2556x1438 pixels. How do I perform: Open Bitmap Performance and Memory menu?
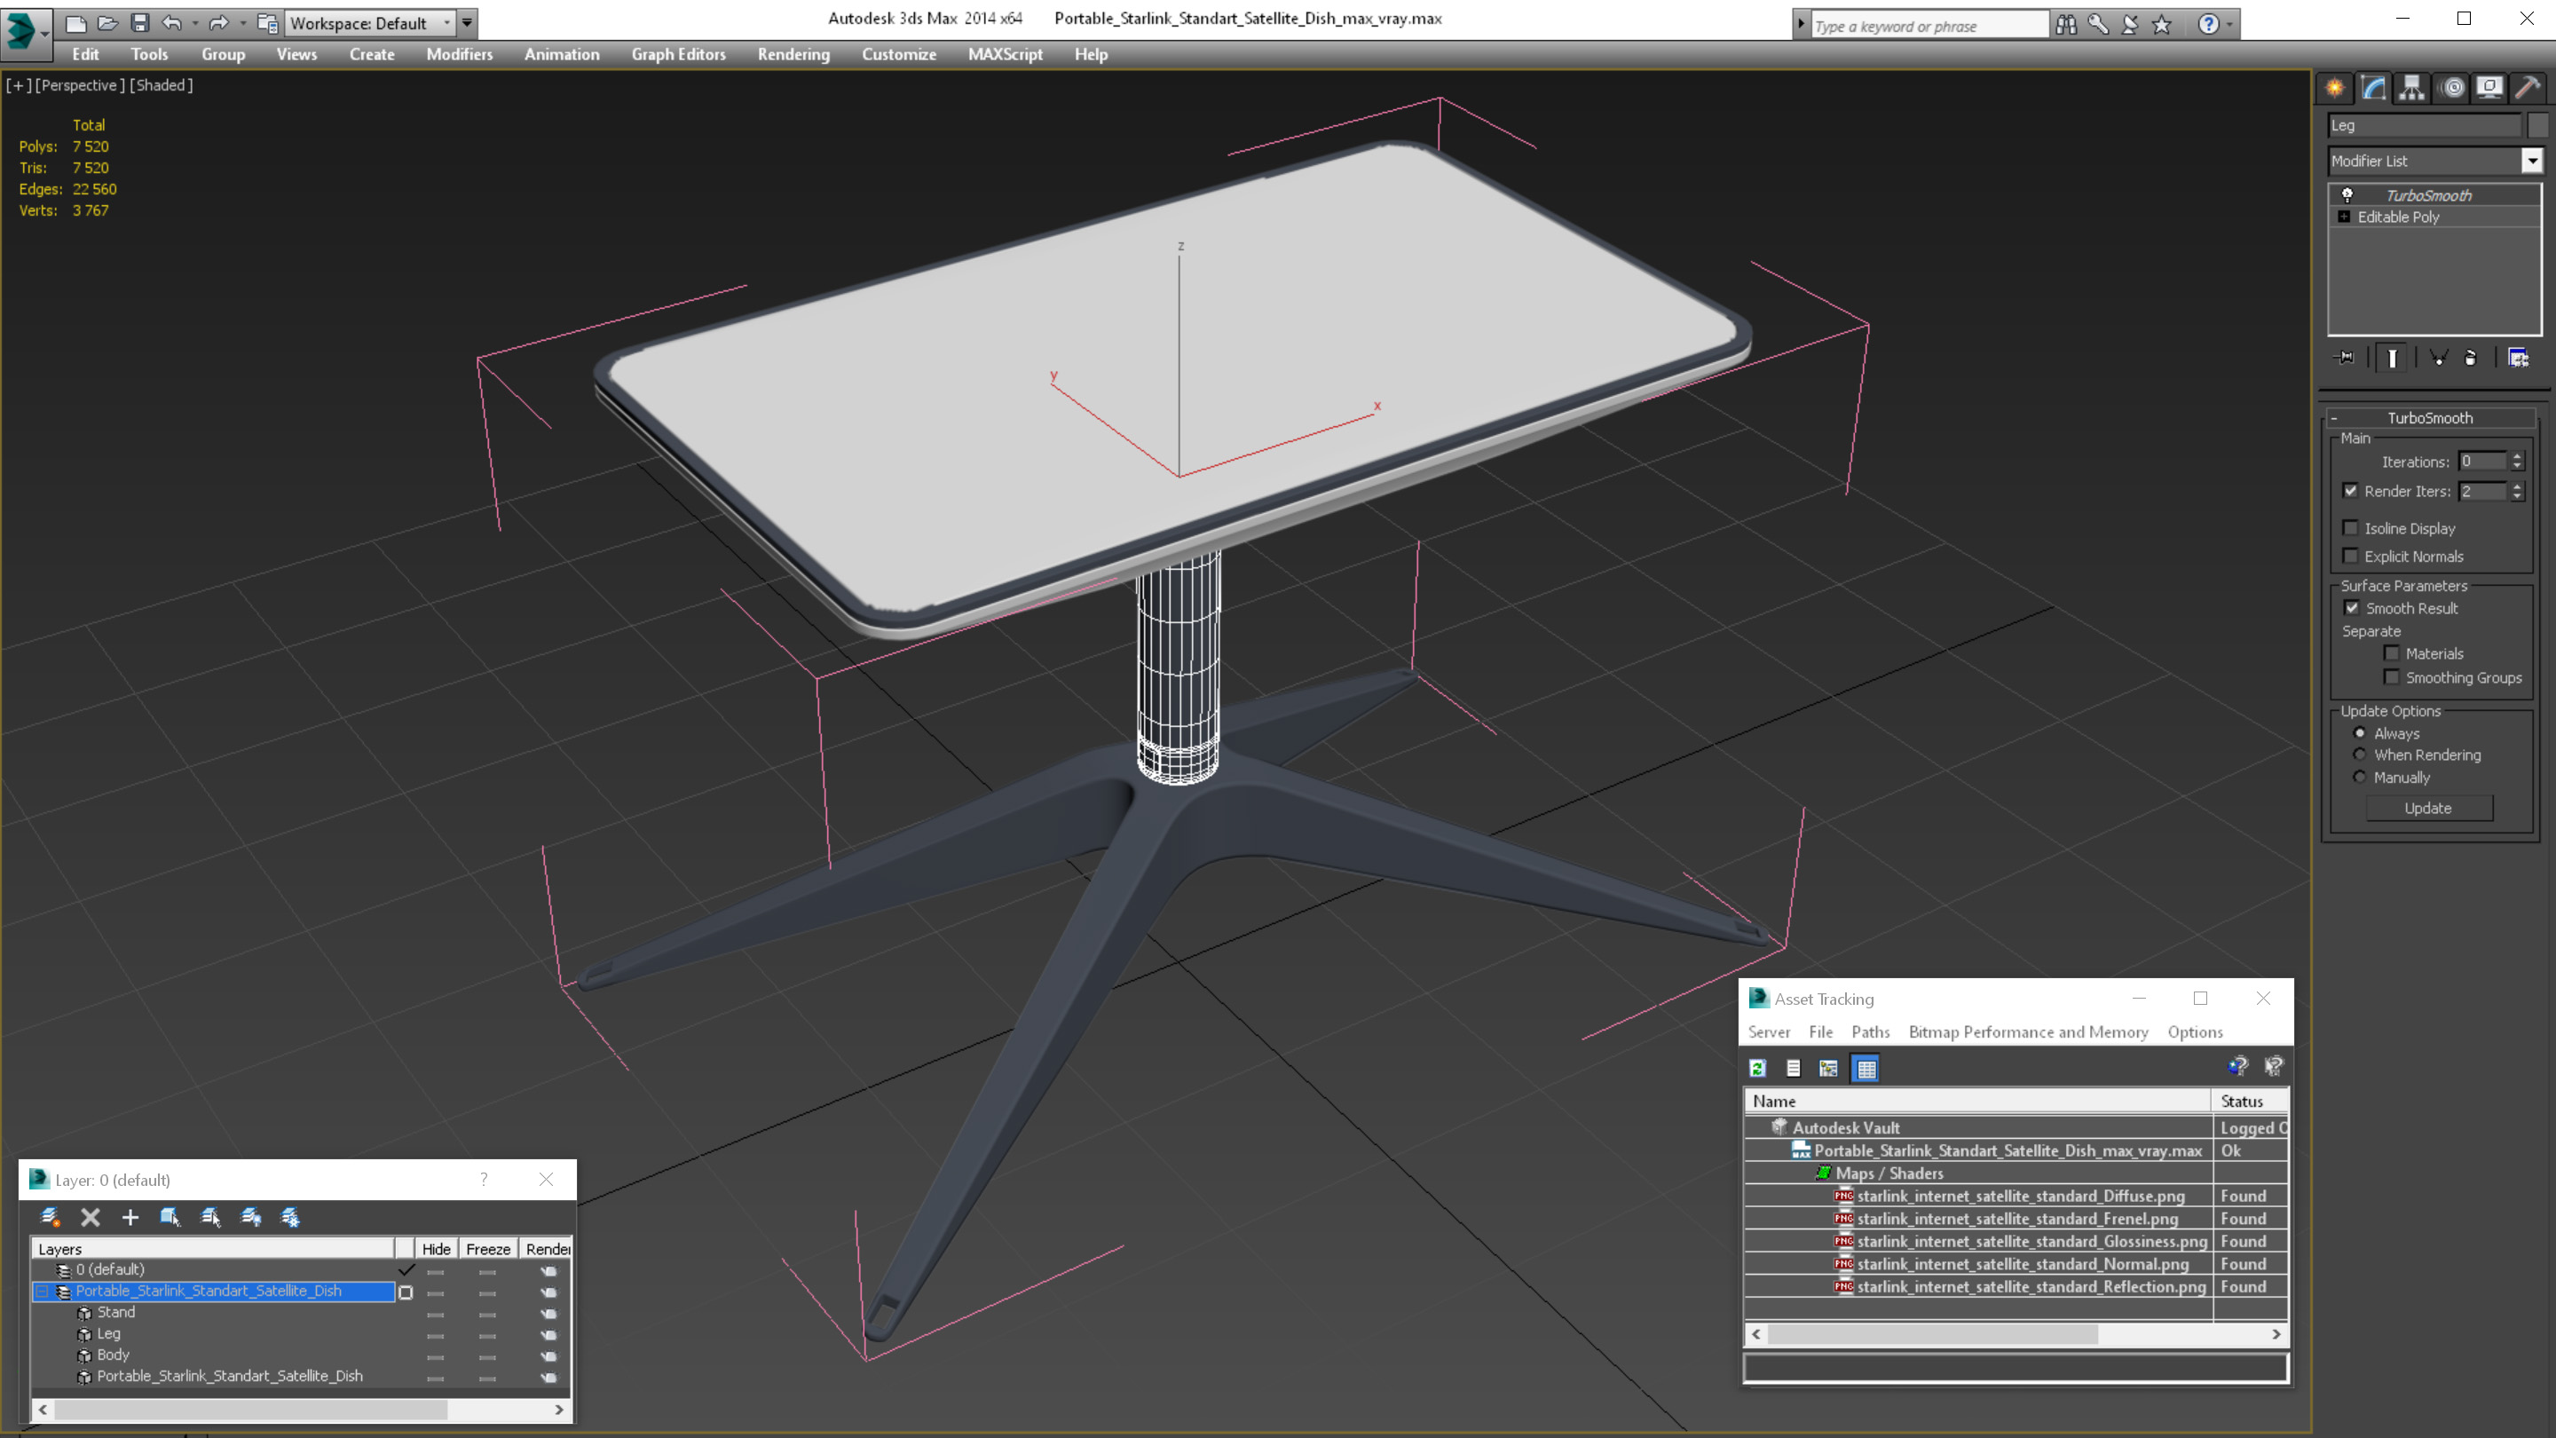[x=2028, y=1032]
